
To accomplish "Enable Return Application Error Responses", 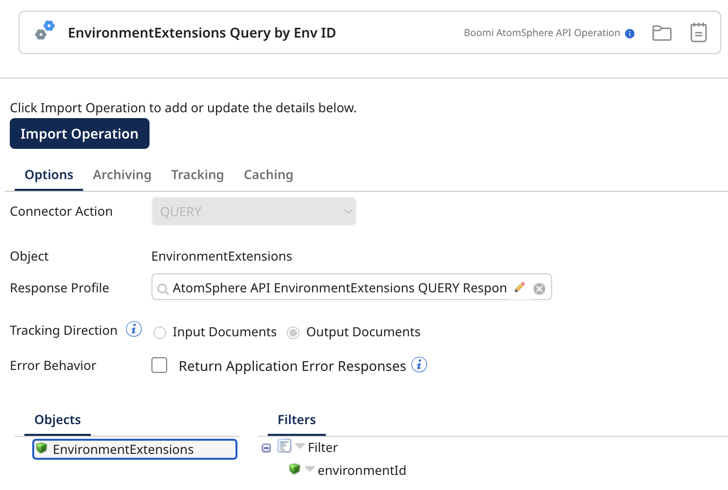I will (x=159, y=365).
